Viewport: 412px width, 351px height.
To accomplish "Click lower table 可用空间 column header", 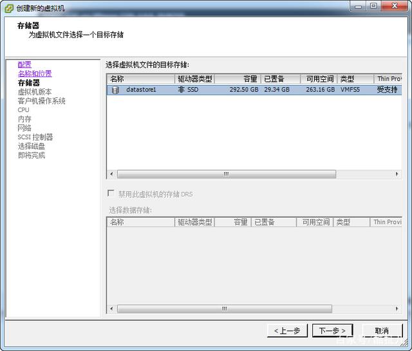I will click(x=315, y=222).
